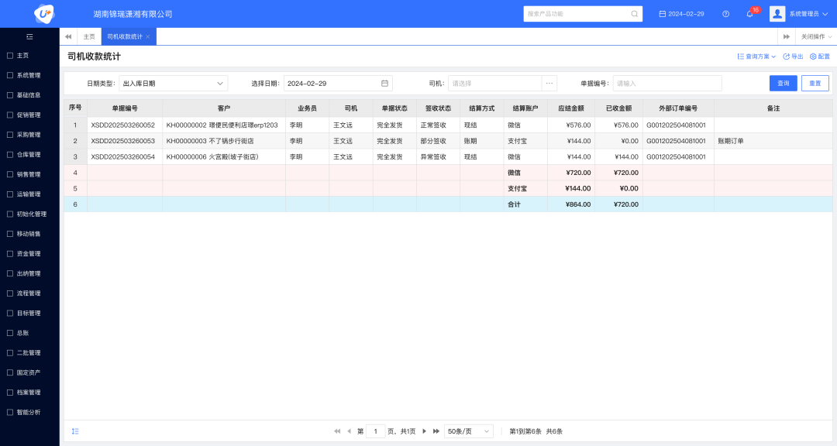This screenshot has width=837, height=446.
Task: Expand the 关闭操作 menu
Action: (817, 36)
